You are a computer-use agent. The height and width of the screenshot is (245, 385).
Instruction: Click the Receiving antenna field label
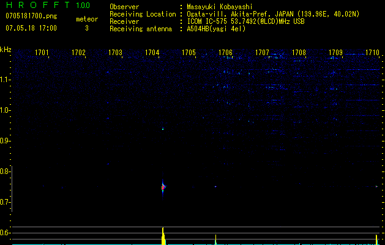pos(141,29)
